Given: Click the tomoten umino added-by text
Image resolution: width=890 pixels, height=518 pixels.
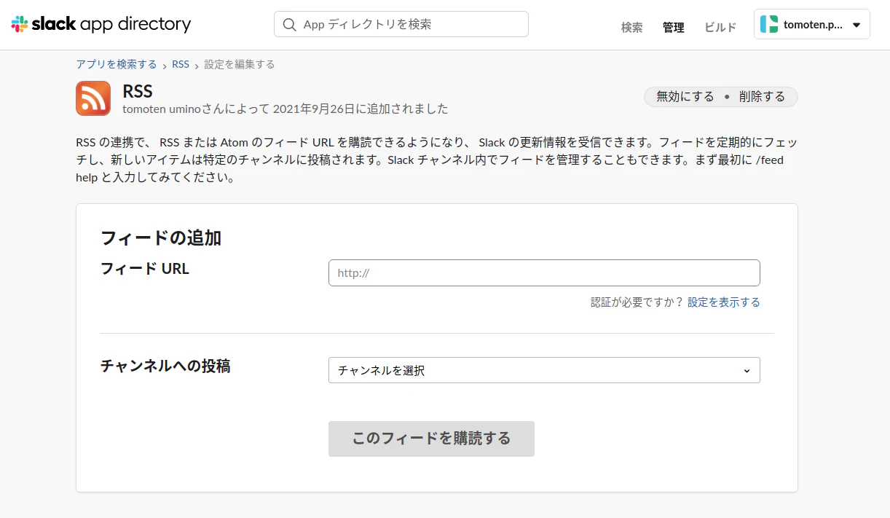Looking at the screenshot, I should (285, 109).
